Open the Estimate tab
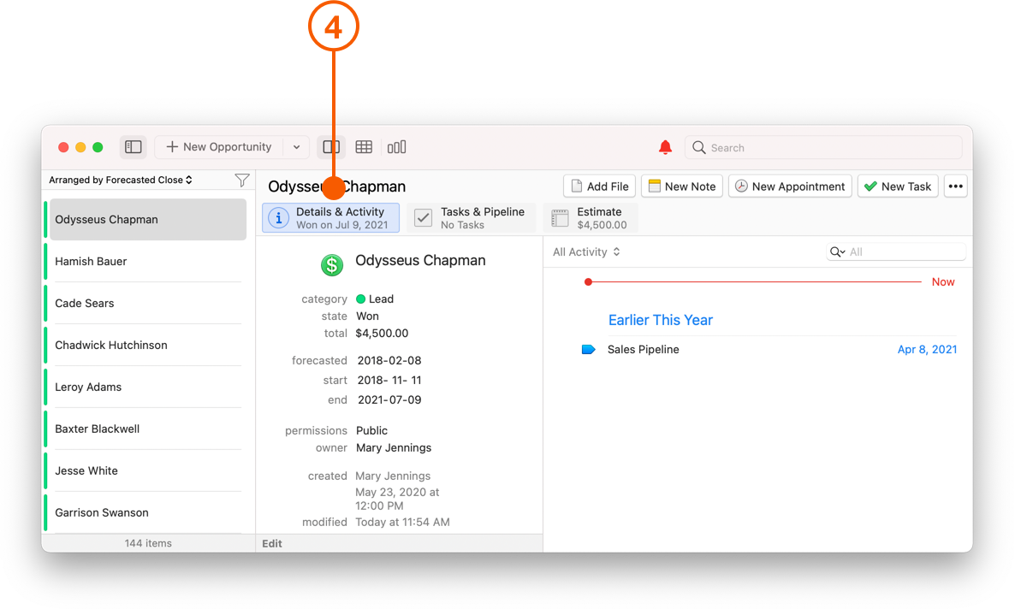 pos(590,217)
